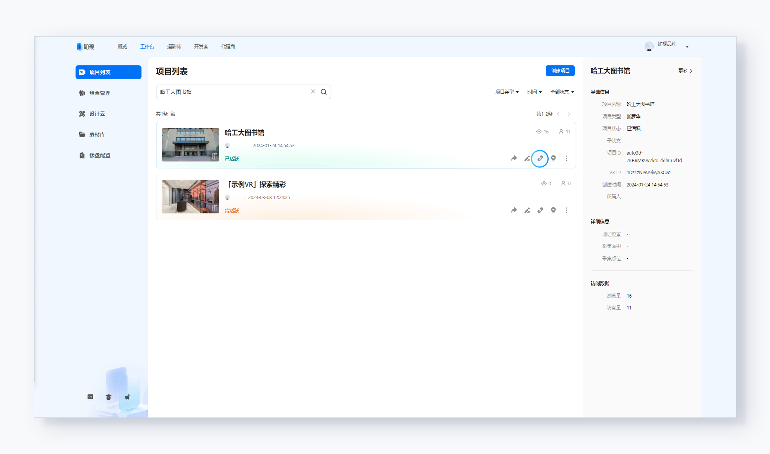Open the 概览 tab
770x454 pixels.
tap(122, 47)
